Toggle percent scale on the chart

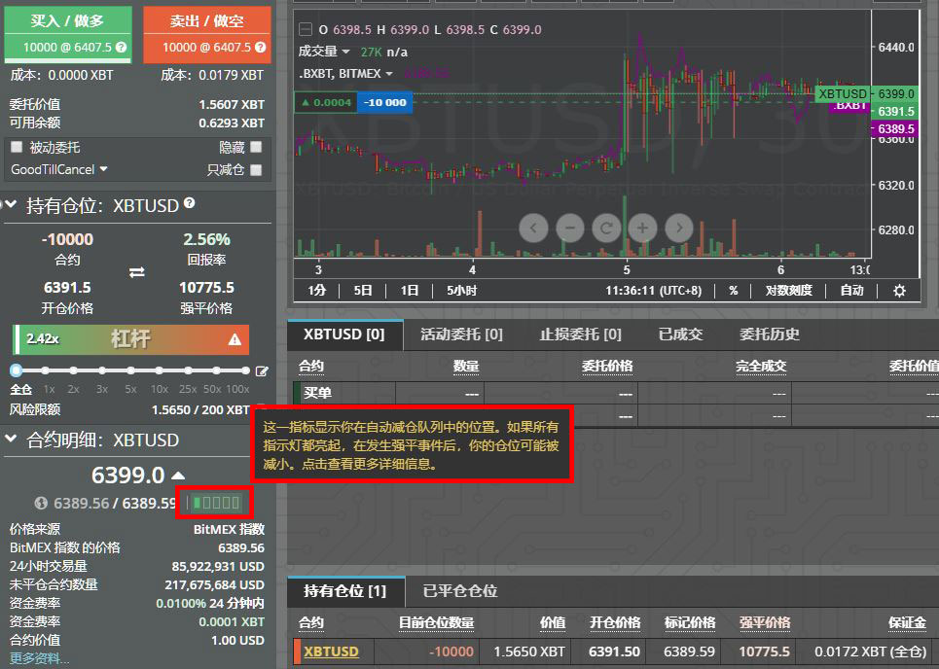[734, 291]
